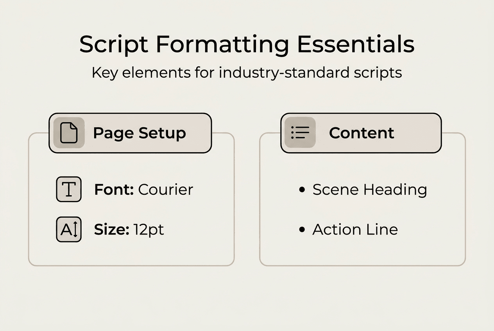Select the Page Setup header label
This screenshot has height=331, width=494.
[x=140, y=133]
